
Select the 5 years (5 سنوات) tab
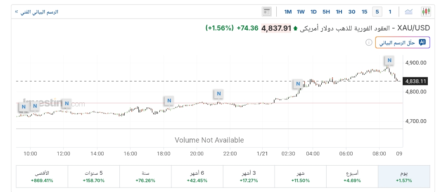click(93, 177)
